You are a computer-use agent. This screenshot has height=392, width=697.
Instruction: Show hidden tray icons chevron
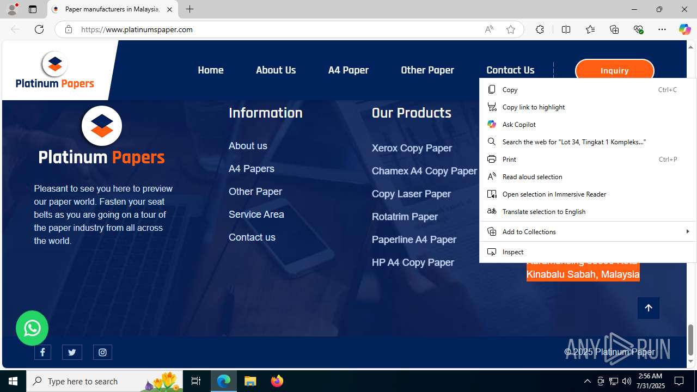587,381
